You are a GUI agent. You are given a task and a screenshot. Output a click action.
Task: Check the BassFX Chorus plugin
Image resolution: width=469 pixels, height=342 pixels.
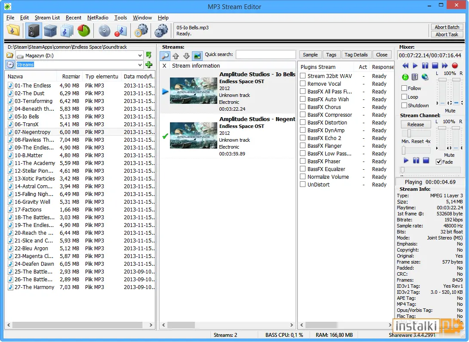(x=302, y=107)
